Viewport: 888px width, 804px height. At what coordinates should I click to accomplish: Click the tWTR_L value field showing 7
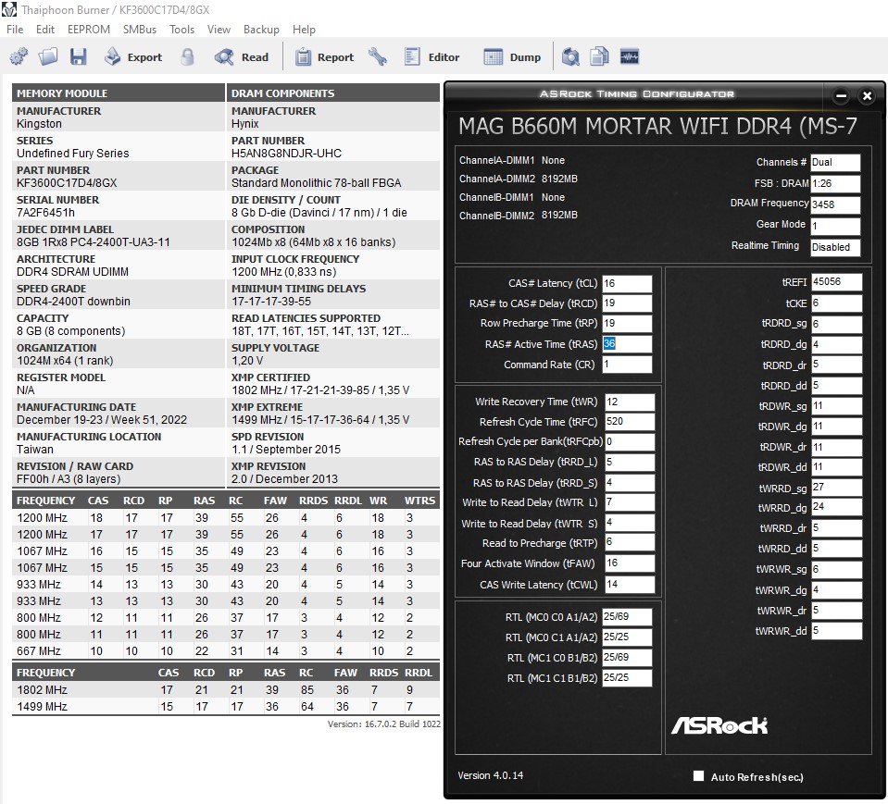click(630, 502)
